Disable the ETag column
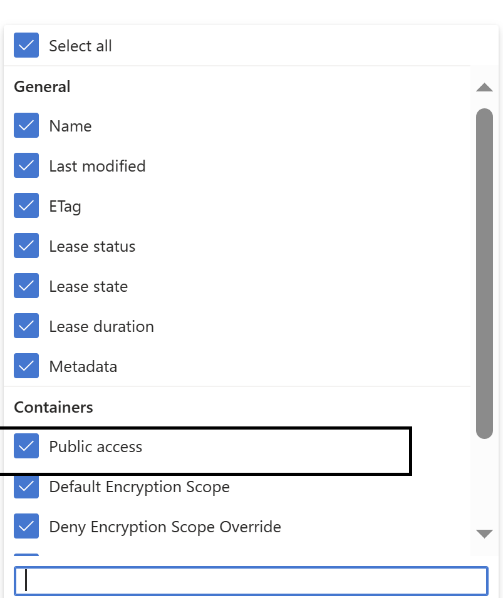 click(26, 205)
